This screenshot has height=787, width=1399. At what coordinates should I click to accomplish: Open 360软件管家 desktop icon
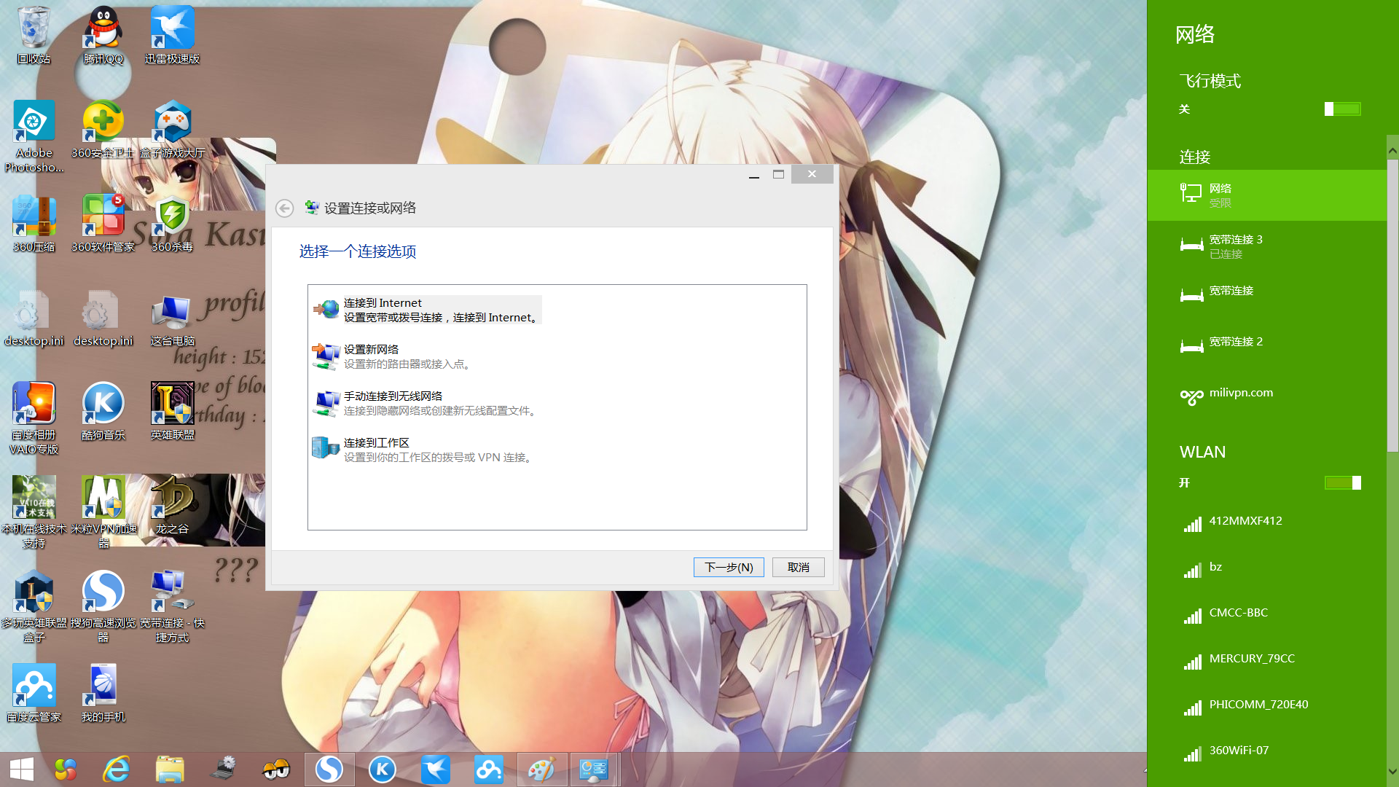103,224
